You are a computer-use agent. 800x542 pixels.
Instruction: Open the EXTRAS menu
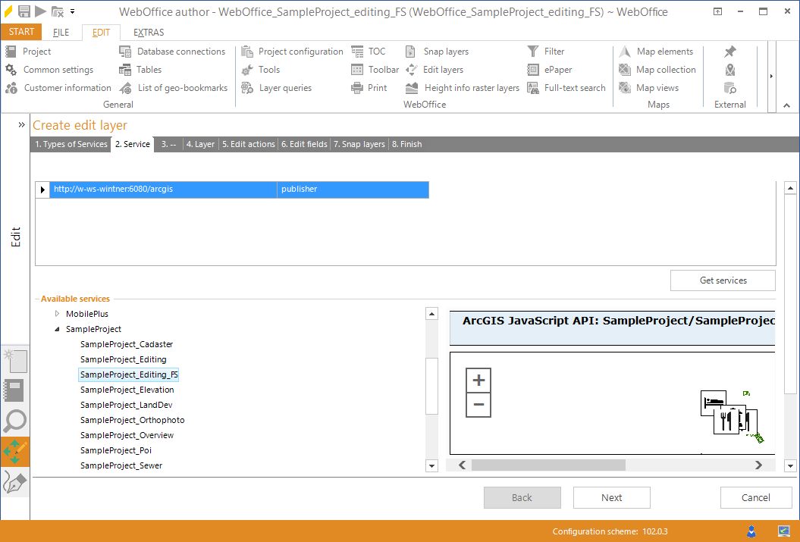pos(148,32)
